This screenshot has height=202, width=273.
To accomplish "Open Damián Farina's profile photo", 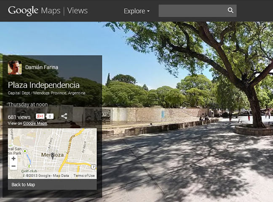I will click(x=15, y=67).
